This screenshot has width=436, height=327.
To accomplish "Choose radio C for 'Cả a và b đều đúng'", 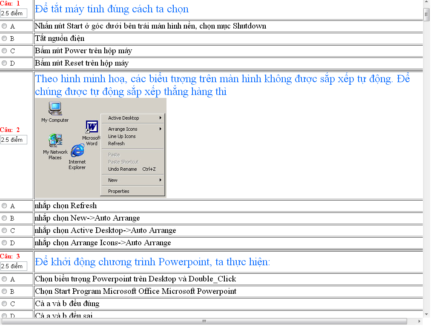I will click(4, 304).
